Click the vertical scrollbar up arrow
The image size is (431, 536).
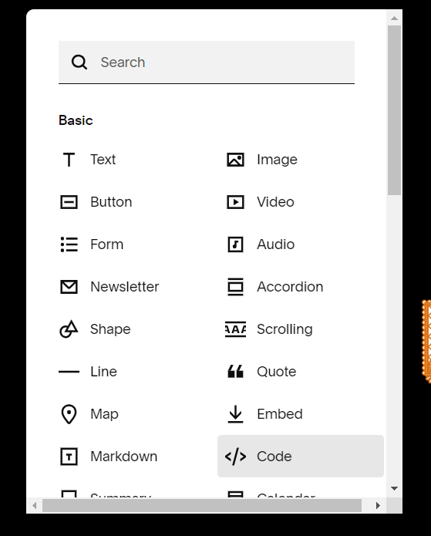(394, 18)
